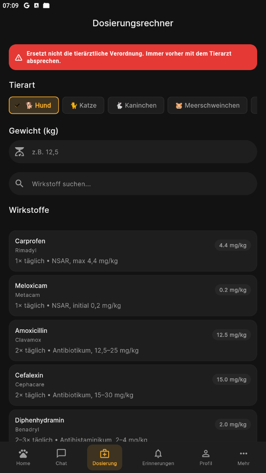
Task: Select the Katze species chip
Action: pyautogui.click(x=83, y=105)
